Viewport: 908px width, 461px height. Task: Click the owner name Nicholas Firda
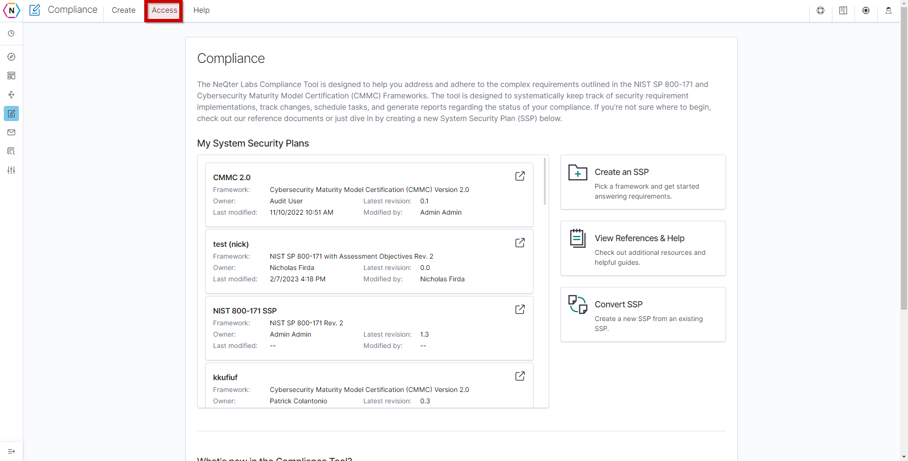(x=292, y=268)
